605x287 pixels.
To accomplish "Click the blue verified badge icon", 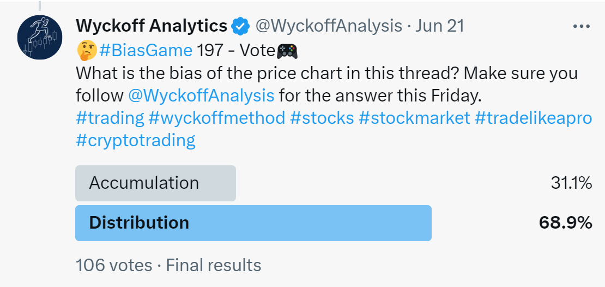I will pos(240,26).
